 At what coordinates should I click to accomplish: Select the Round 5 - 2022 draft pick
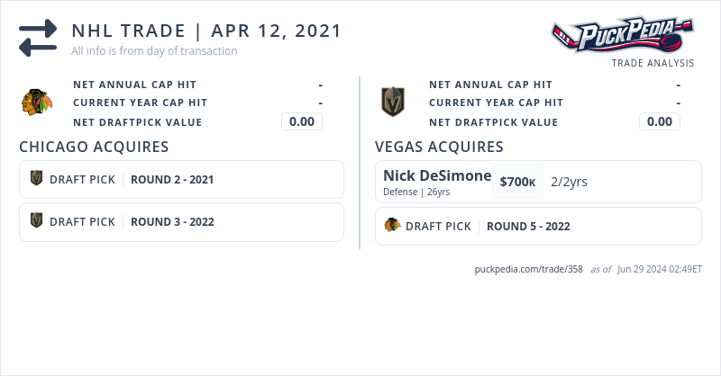[528, 226]
